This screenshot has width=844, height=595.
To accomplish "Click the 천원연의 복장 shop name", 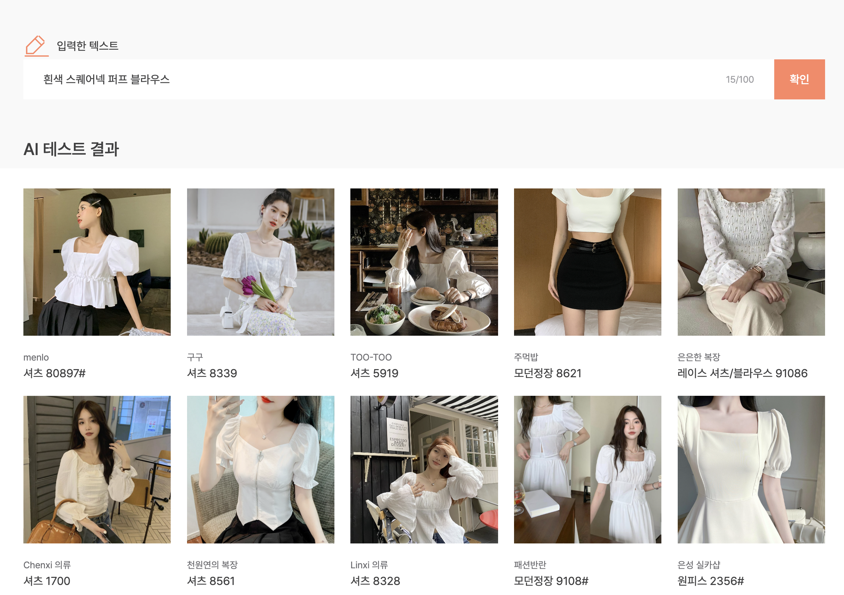I will tap(212, 565).
